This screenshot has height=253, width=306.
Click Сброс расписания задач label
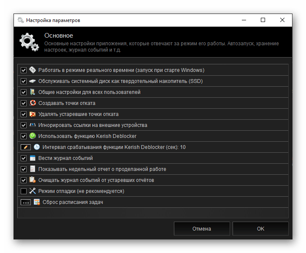[x=73, y=202]
